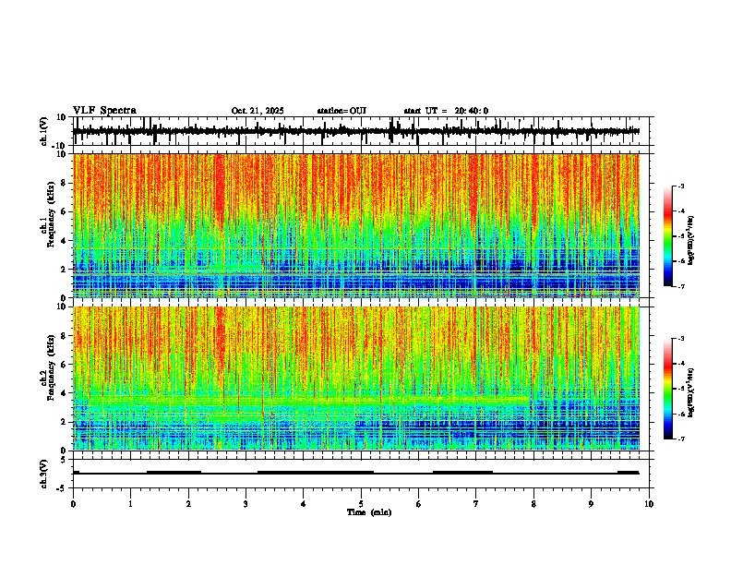Click the "ch.3(V)" axis label
731x565 pixels.
tap(44, 474)
